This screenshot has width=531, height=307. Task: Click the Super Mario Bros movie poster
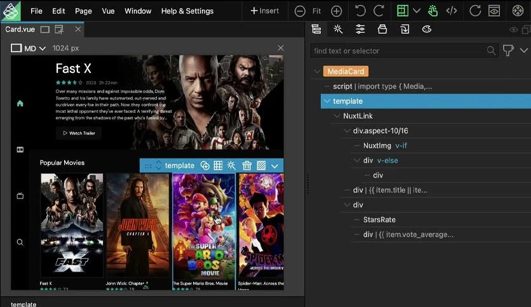203,226
